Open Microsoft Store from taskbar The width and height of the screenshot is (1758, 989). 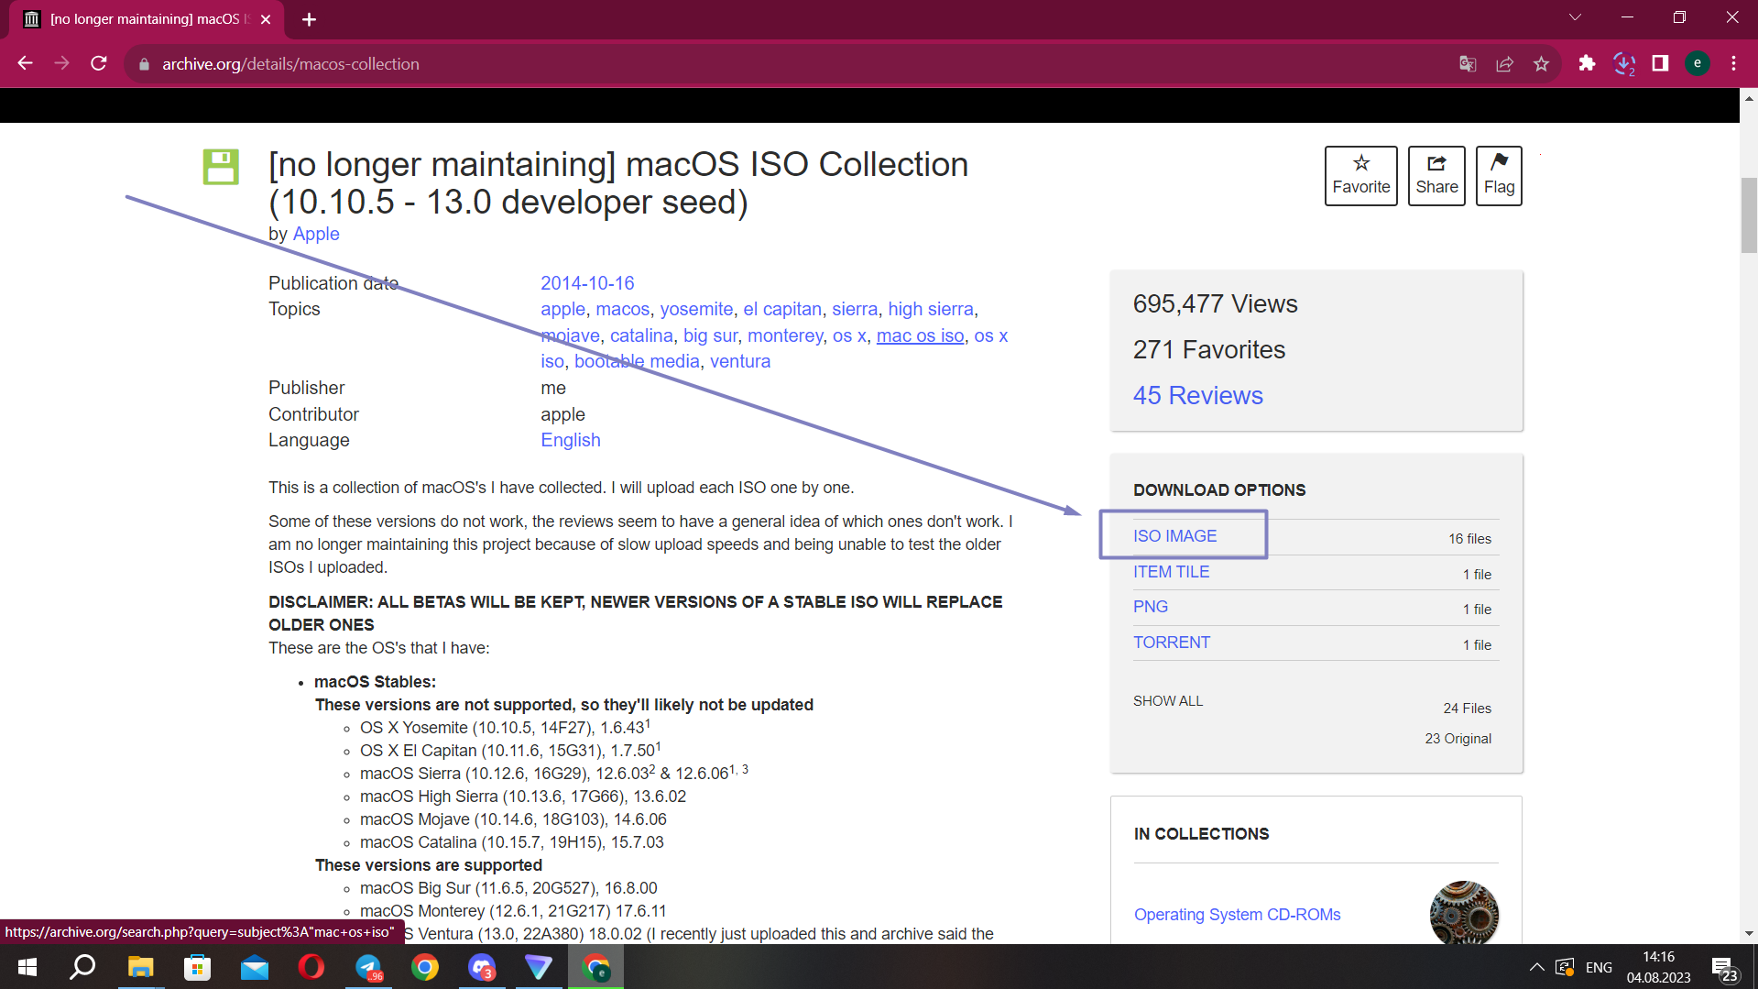[x=197, y=967]
